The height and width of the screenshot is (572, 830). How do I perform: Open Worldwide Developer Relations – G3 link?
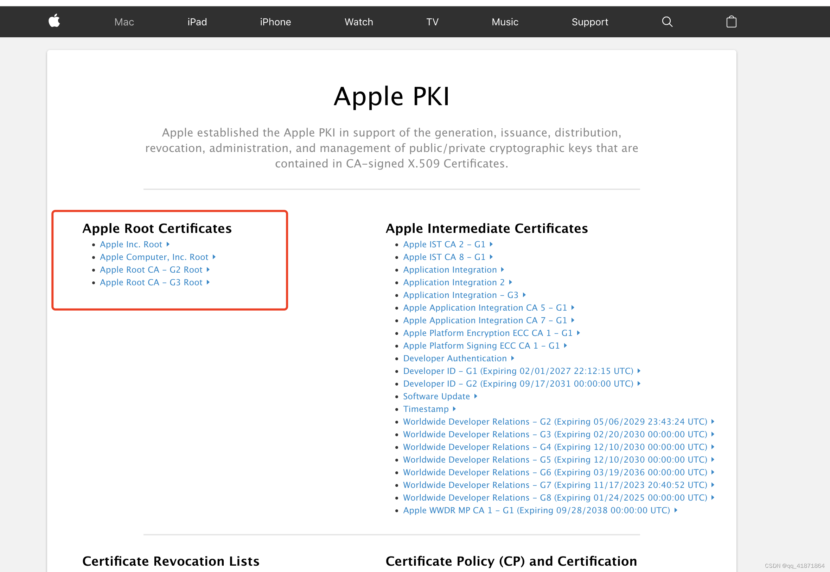point(559,434)
